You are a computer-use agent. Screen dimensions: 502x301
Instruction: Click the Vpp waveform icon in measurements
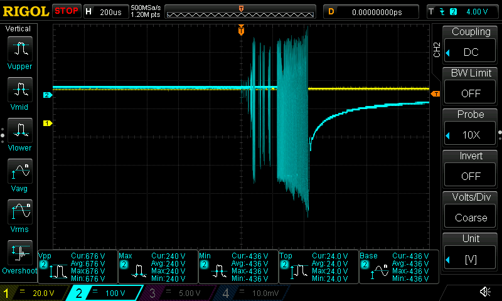click(x=58, y=272)
